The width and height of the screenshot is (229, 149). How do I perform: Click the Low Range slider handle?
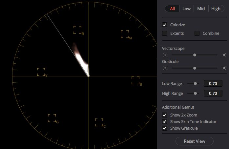(195, 84)
